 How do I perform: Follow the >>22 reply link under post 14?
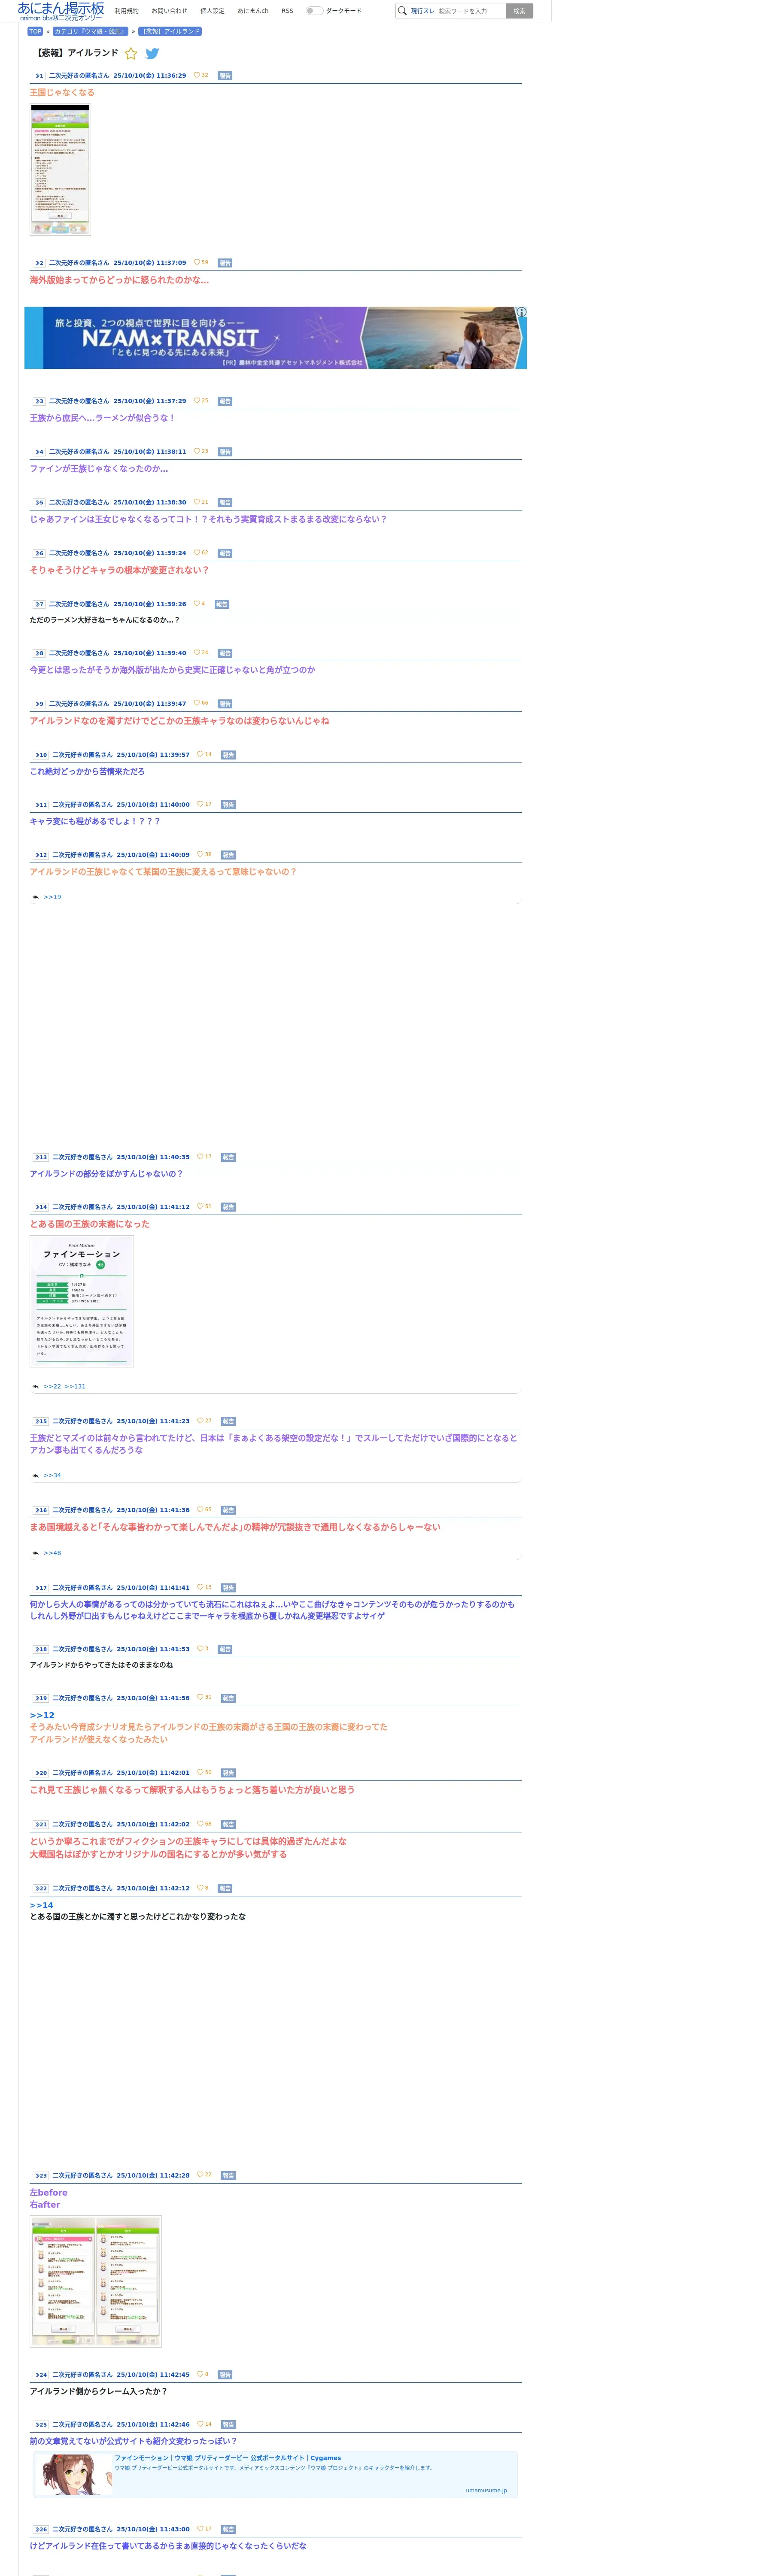tap(52, 1387)
